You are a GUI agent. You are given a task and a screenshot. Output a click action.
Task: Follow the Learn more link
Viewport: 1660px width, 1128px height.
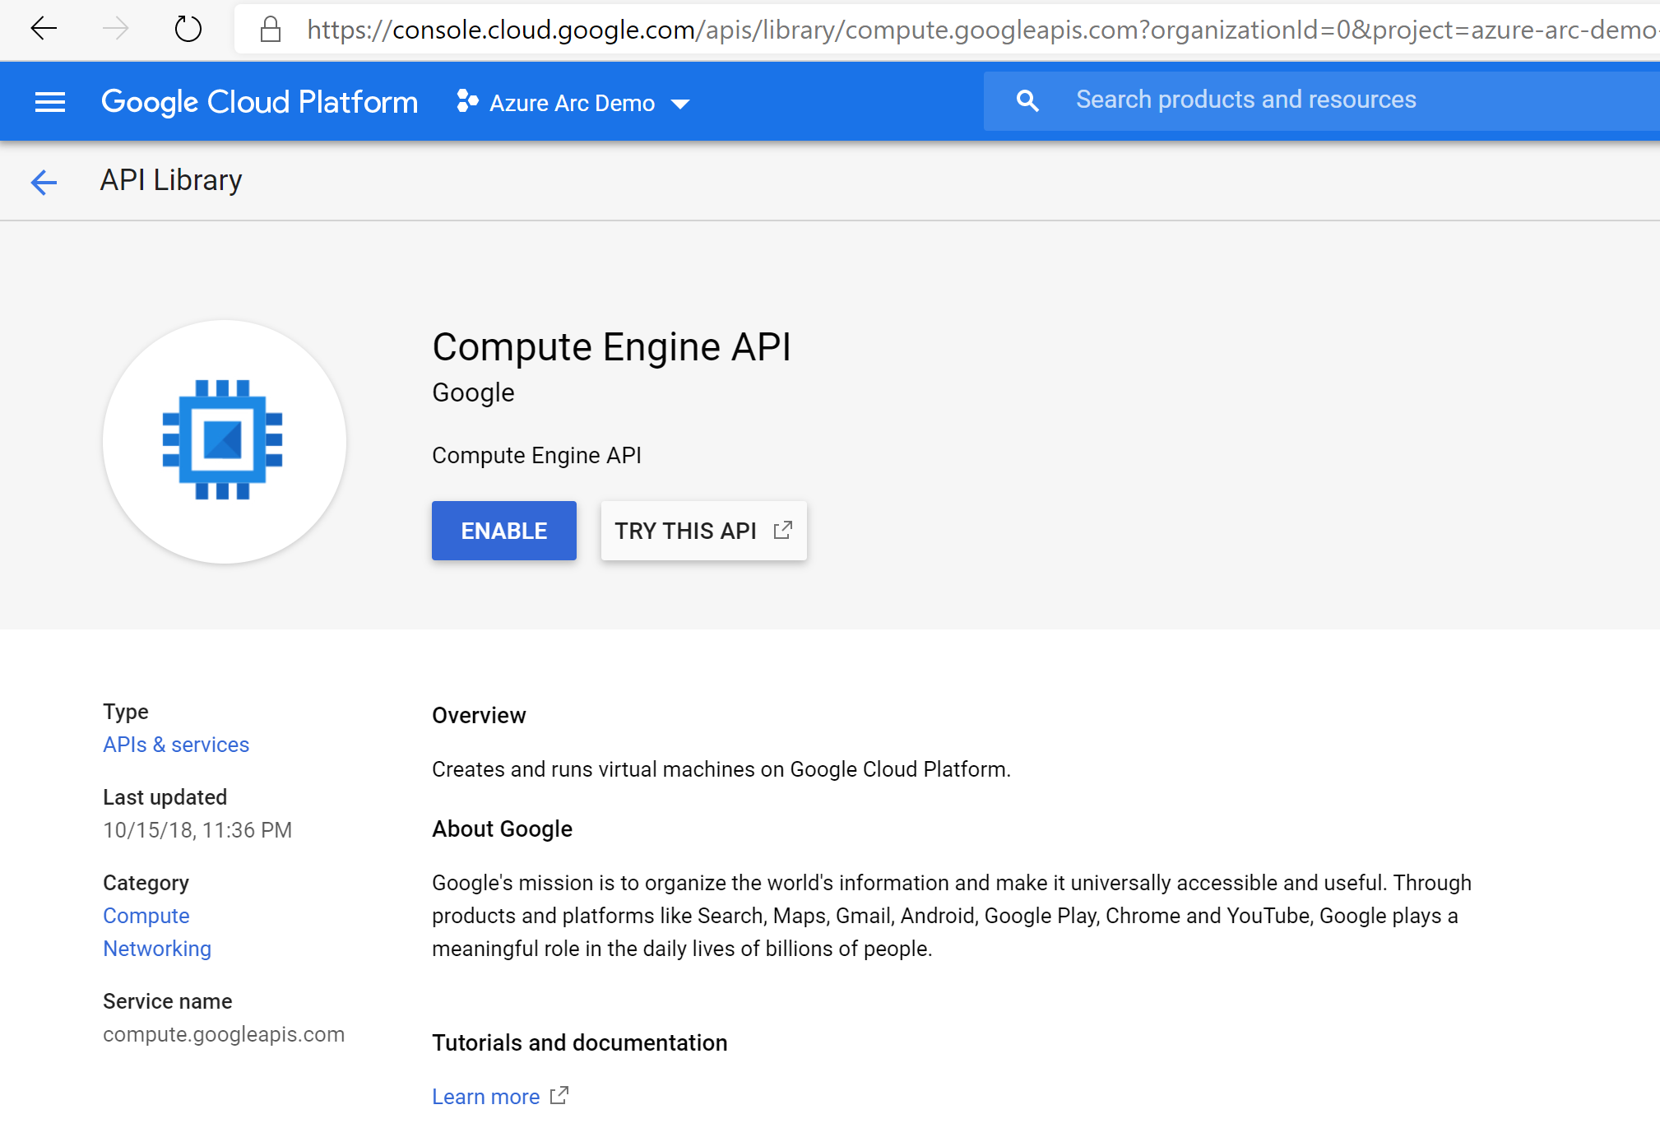coord(485,1097)
